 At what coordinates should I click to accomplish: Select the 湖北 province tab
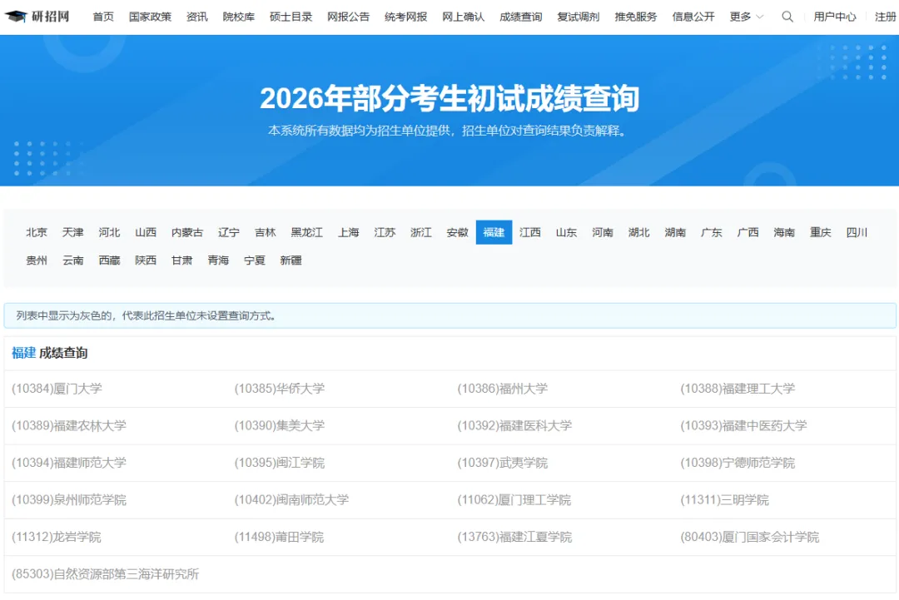(638, 232)
